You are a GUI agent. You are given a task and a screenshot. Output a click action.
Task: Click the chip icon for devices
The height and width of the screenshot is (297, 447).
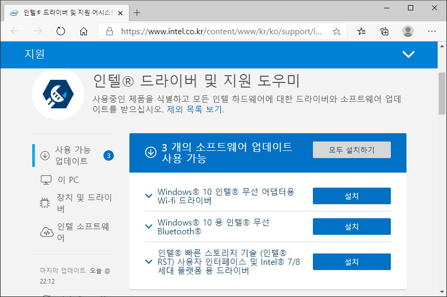(45, 203)
